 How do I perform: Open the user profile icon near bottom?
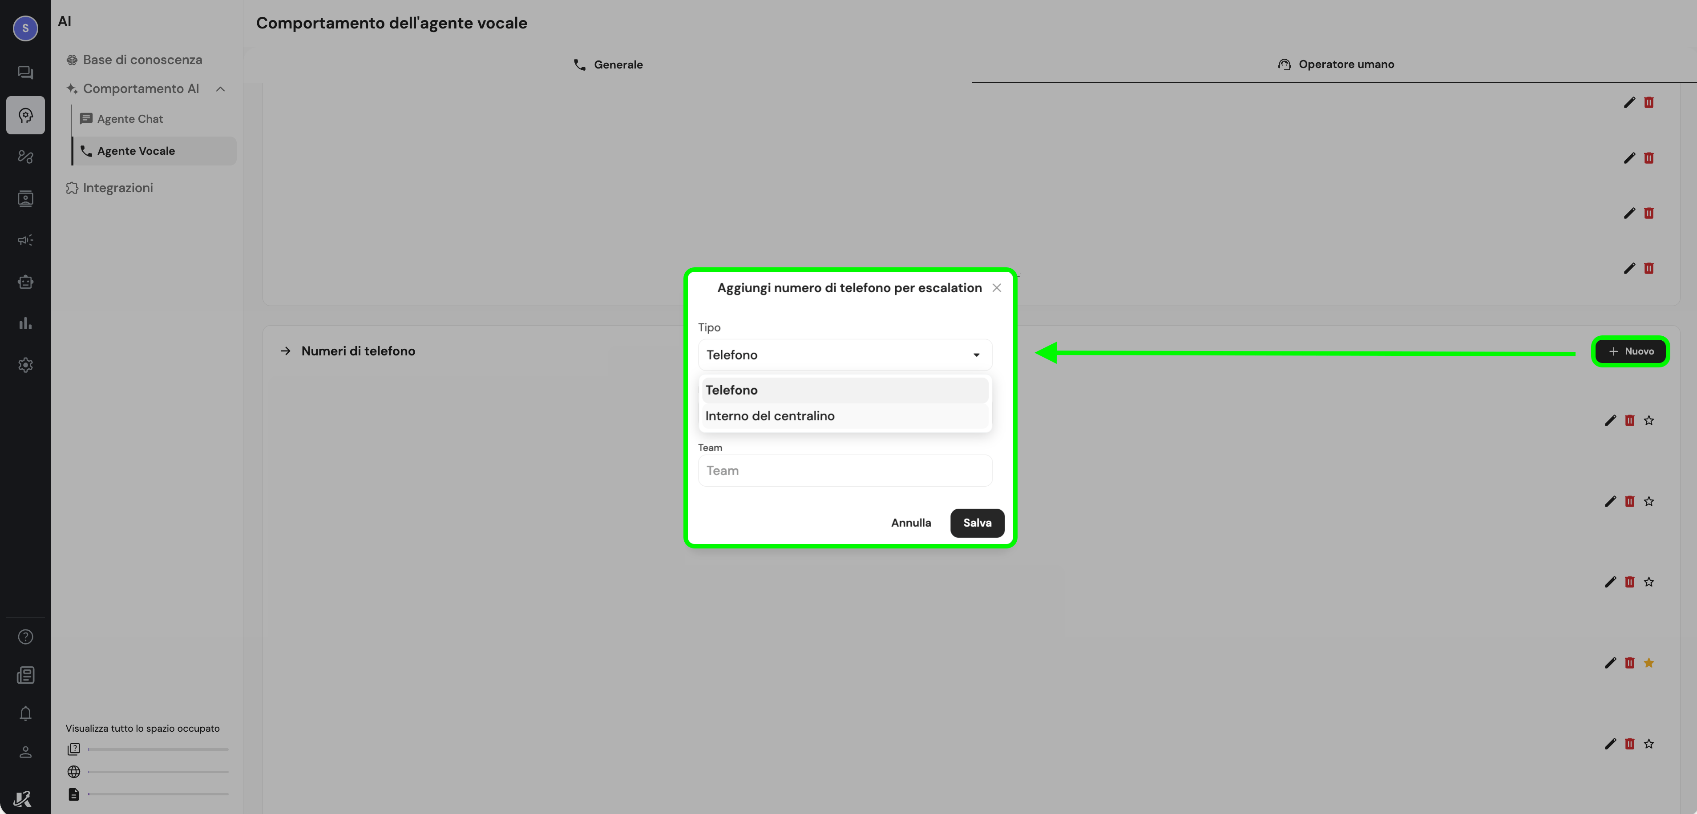pos(25,751)
